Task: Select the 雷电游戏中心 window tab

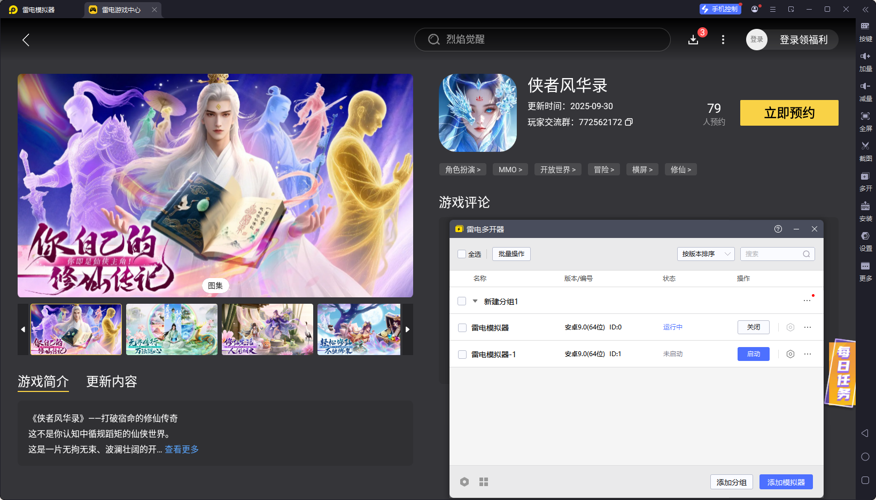Action: click(x=121, y=10)
